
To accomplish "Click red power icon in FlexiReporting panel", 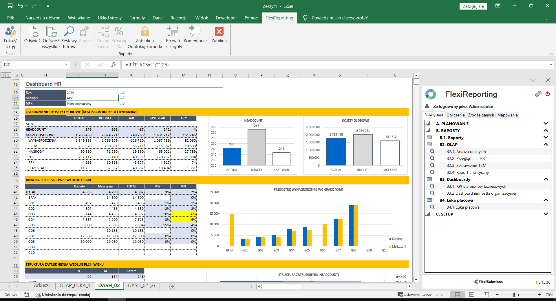I will 547,94.
